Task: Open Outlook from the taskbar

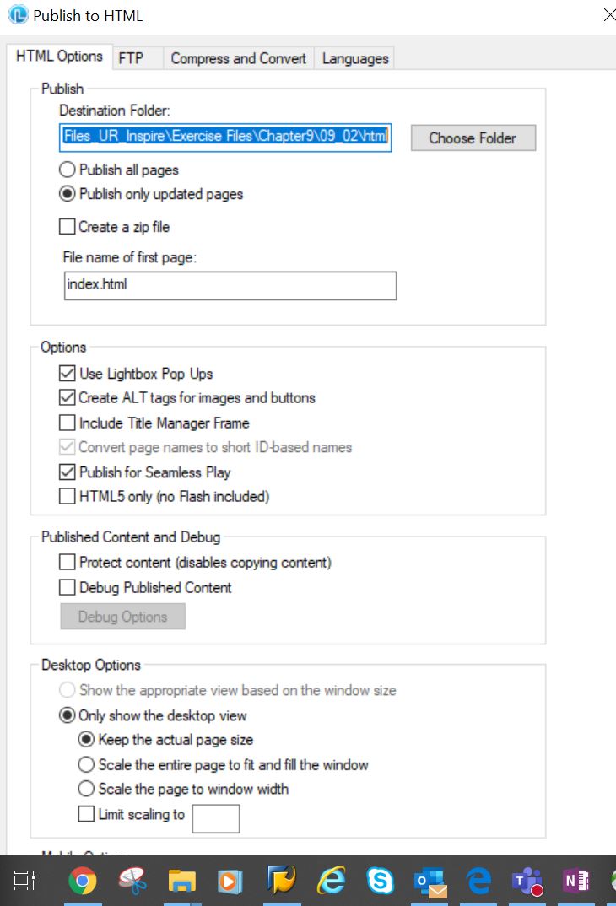Action: [x=430, y=882]
